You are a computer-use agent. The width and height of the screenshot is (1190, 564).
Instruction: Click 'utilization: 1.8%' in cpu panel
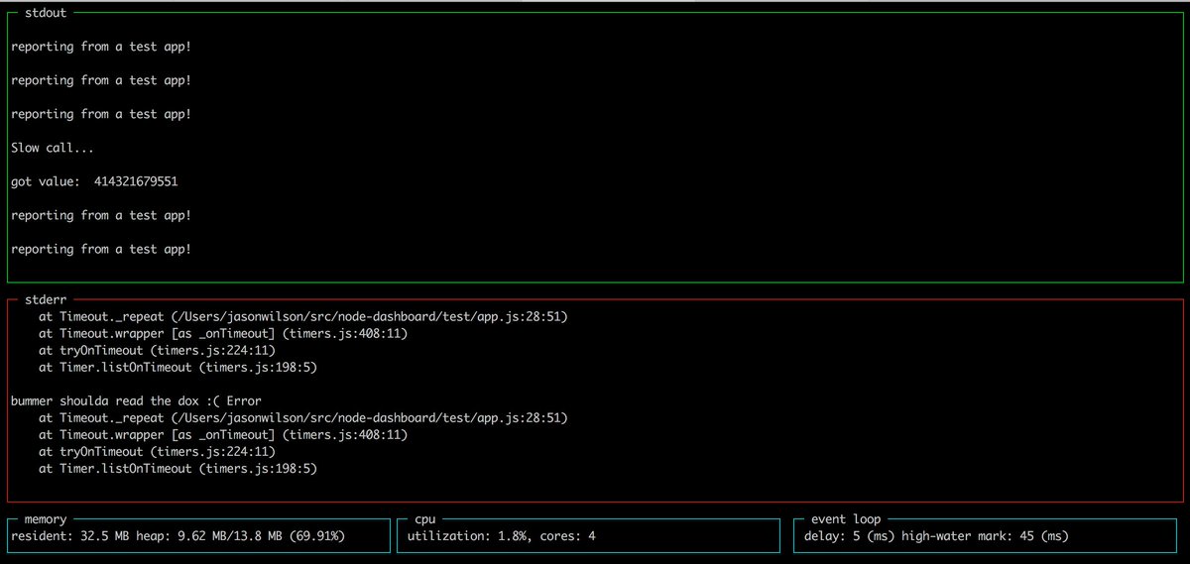[x=468, y=536]
